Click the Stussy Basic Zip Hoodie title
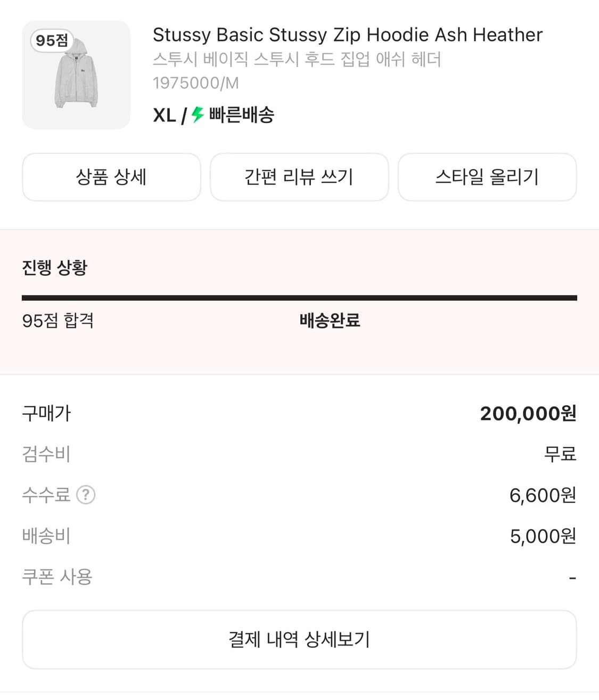The width and height of the screenshot is (599, 700). coord(347,35)
